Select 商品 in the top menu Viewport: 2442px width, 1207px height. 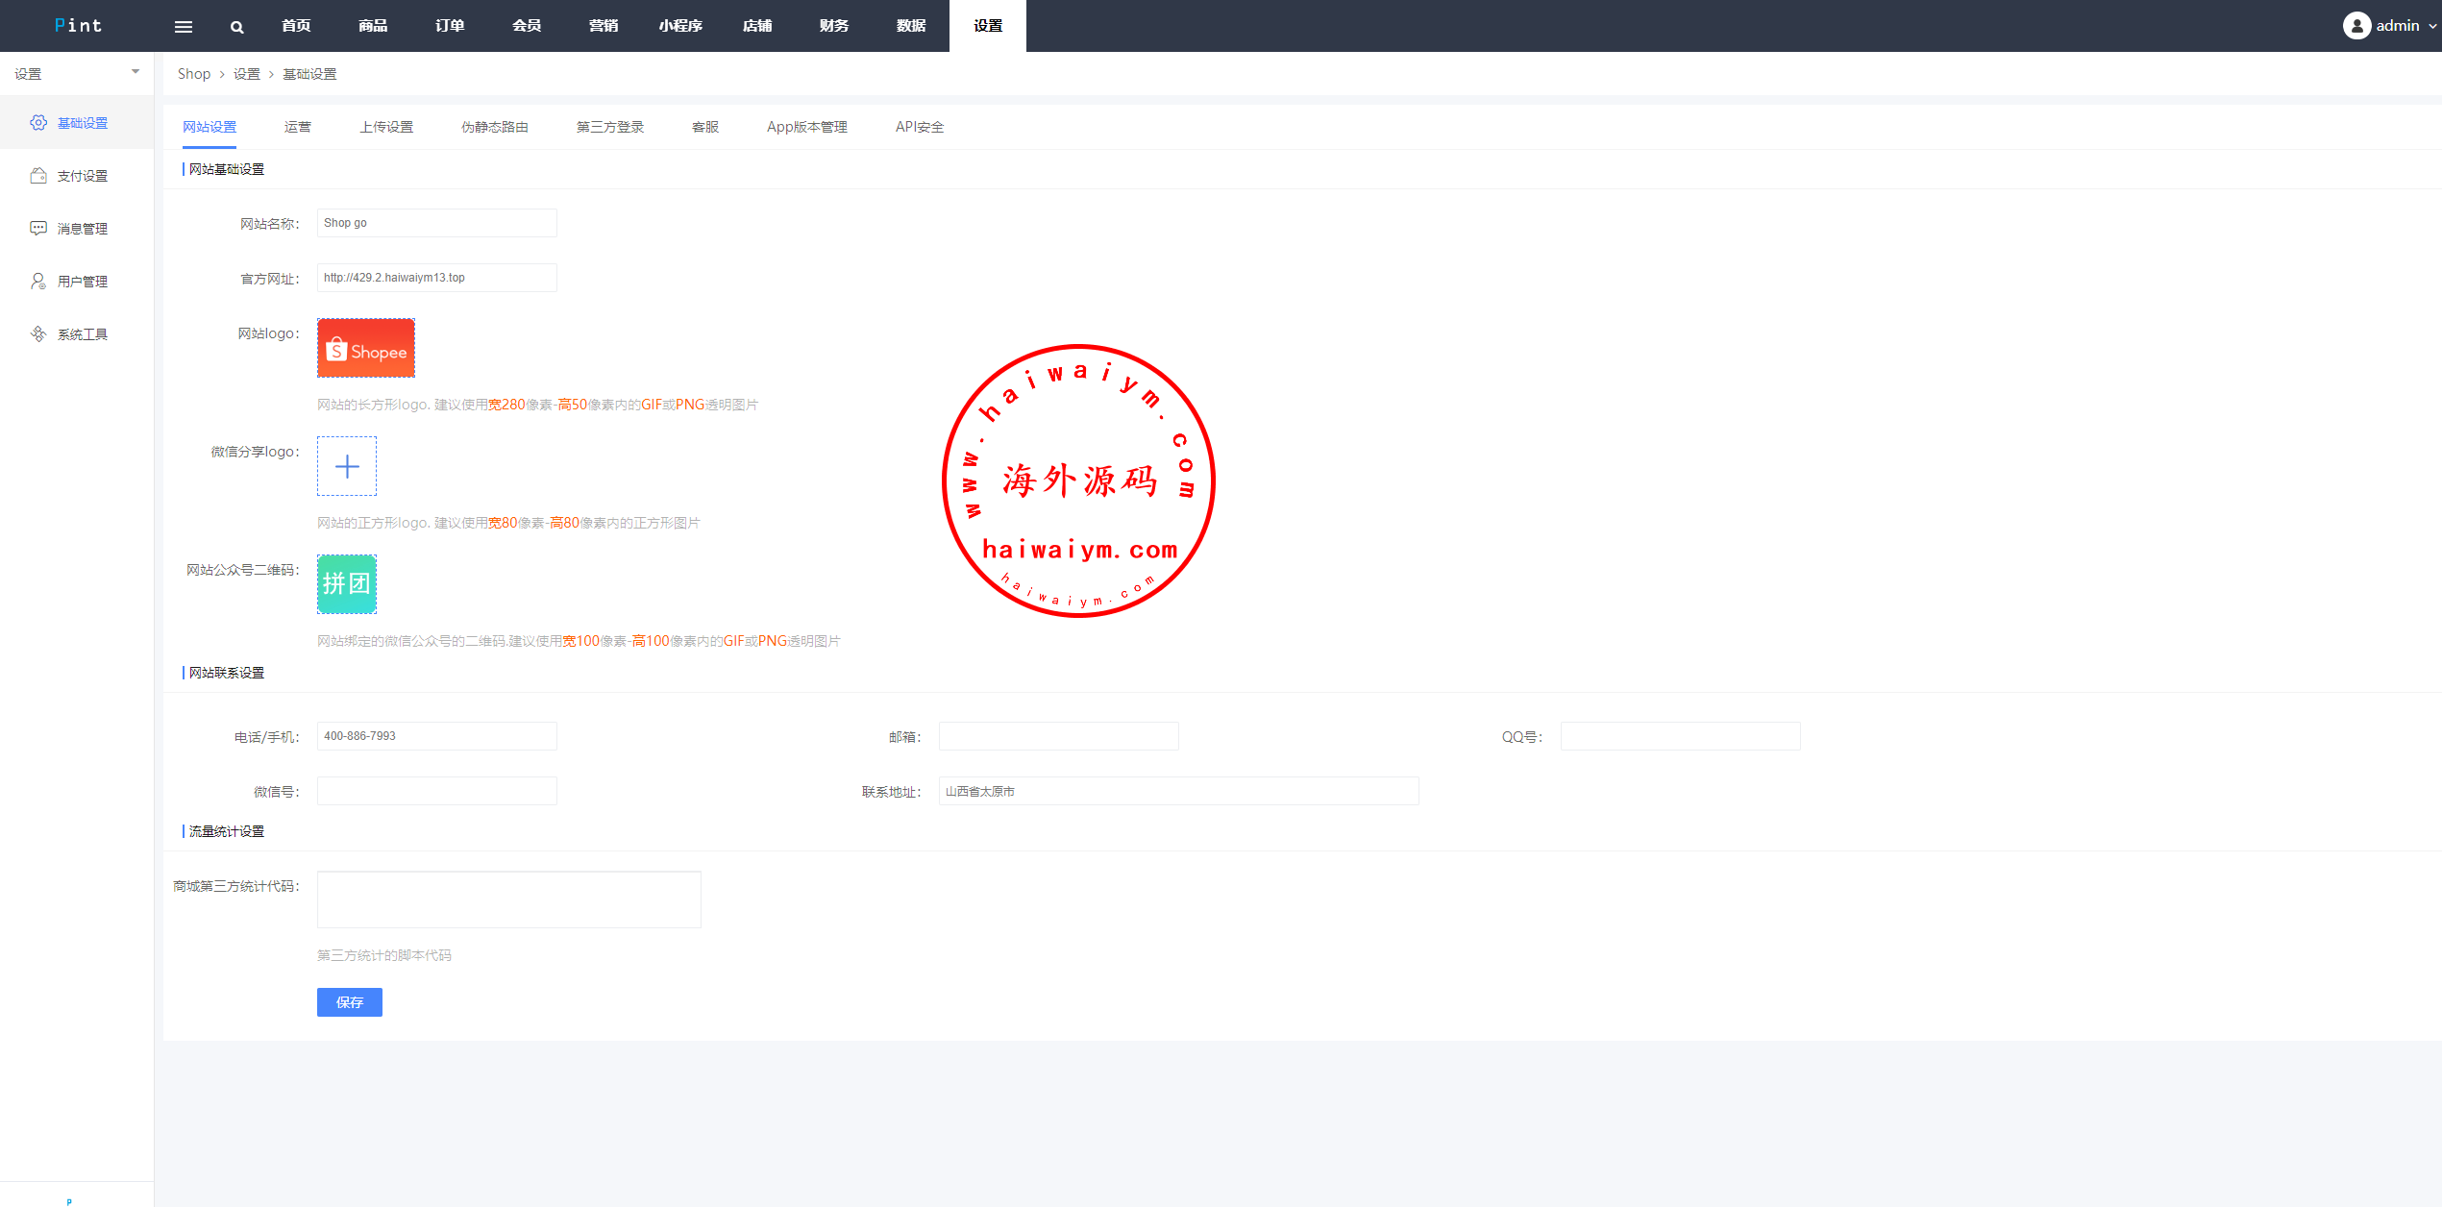tap(373, 26)
